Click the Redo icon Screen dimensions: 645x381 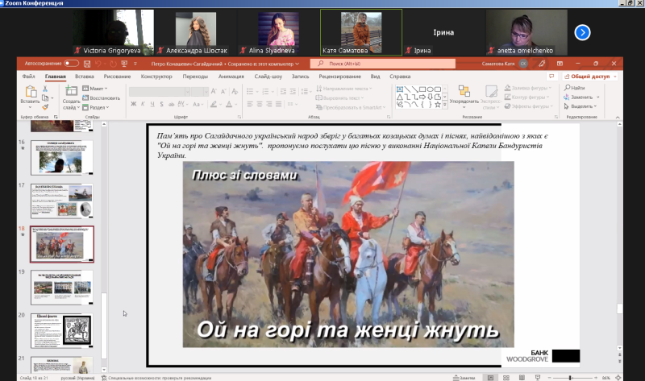point(113,64)
